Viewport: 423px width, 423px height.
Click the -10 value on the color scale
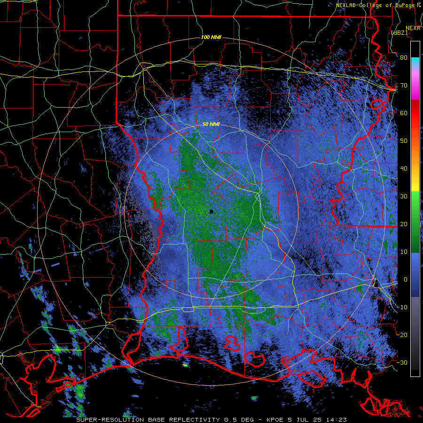[402, 307]
